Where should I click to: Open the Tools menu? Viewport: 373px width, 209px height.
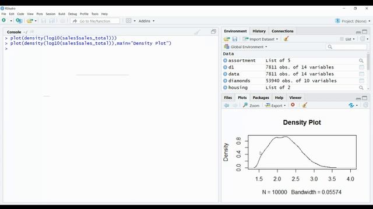[94, 14]
